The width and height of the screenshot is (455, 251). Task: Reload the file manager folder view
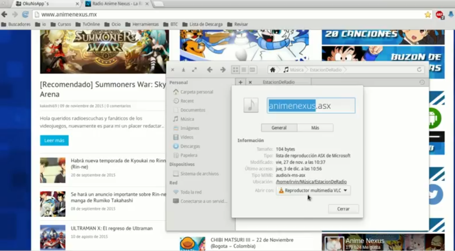pyautogui.click(x=419, y=70)
